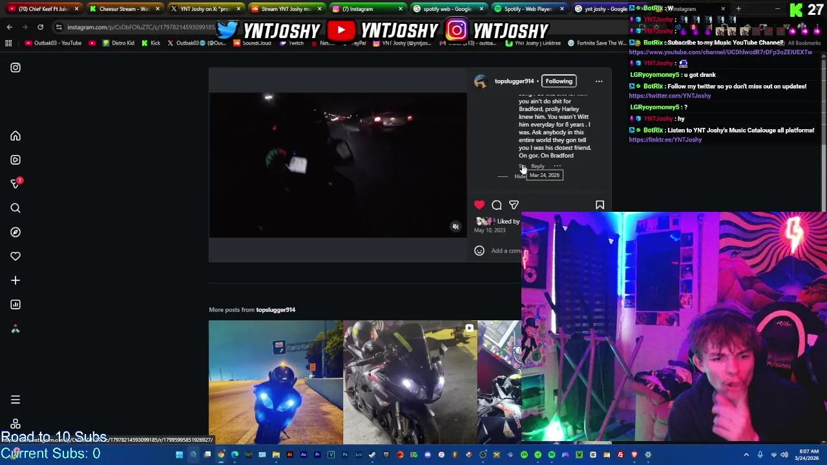Open Notifications heart in sidebar

[x=16, y=256]
